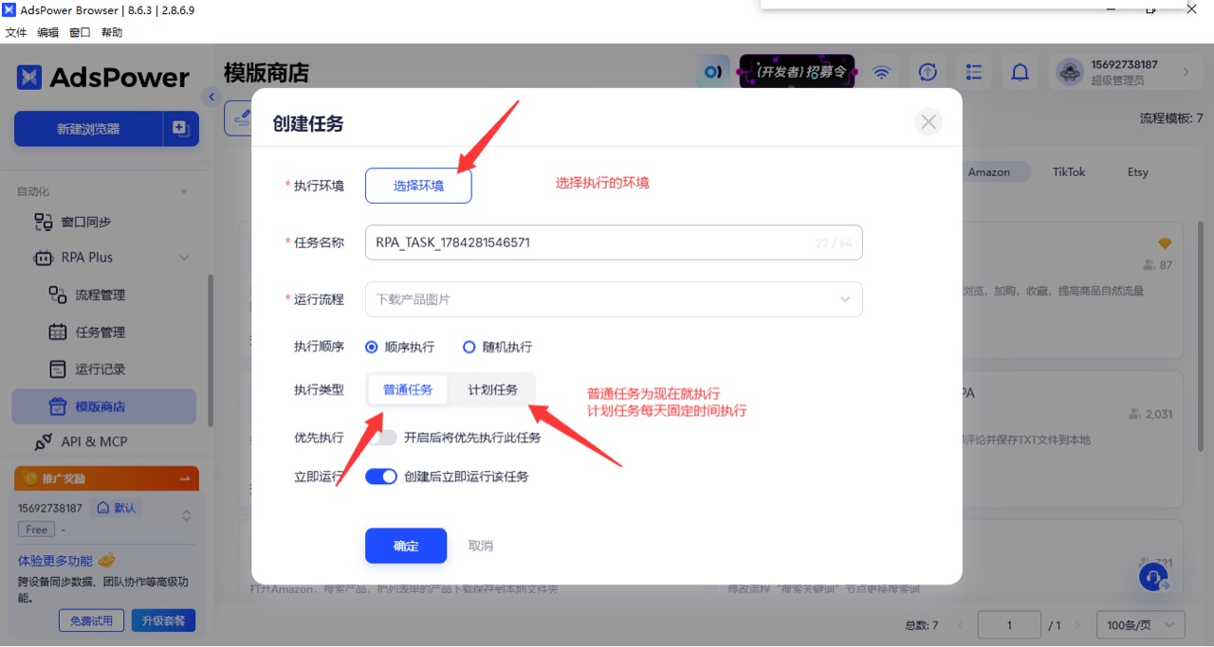Click the sync update circular arrow icon
1214x647 pixels.
coord(928,72)
